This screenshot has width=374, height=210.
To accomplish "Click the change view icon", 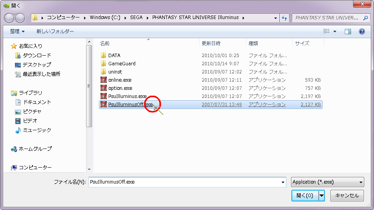I will coord(326,31).
